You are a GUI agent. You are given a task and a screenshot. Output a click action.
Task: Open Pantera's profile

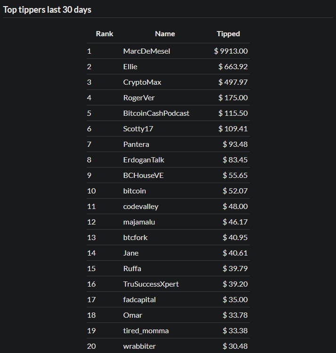[136, 144]
